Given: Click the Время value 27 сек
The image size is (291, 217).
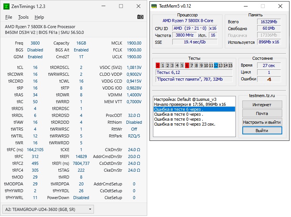Looking at the screenshot, I should 269,65.
